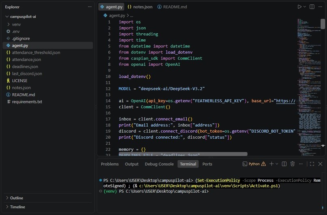Switch to the agent.py editor tab
327x215 pixels.
[x=111, y=7]
